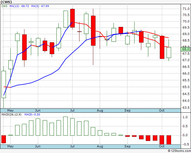Select Aug on the price chart time axis
Image resolution: width=191 pixels, height=153 pixels.
pos(100,110)
